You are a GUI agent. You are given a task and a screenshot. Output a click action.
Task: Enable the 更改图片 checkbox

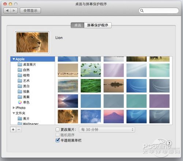pyautogui.click(x=57, y=129)
